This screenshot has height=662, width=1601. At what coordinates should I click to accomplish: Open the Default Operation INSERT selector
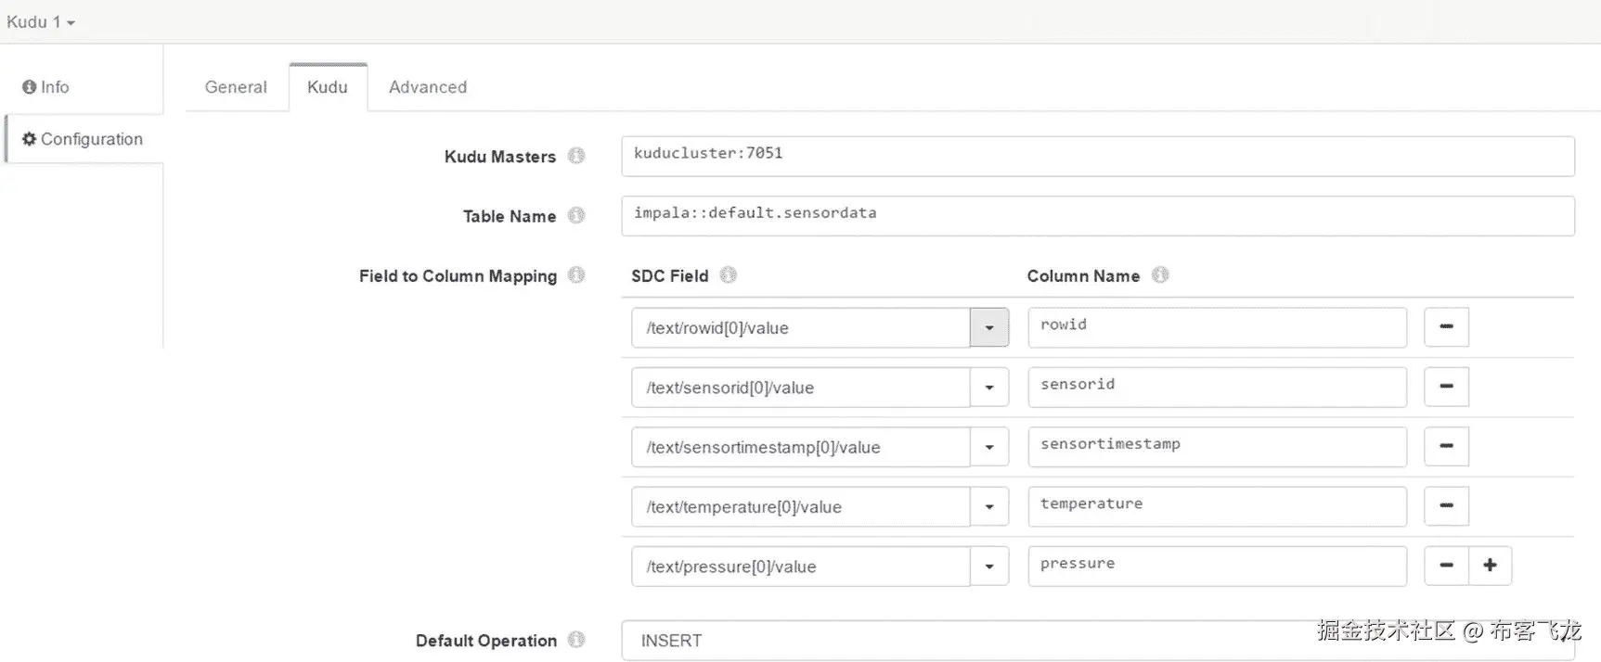pyautogui.click(x=1097, y=641)
